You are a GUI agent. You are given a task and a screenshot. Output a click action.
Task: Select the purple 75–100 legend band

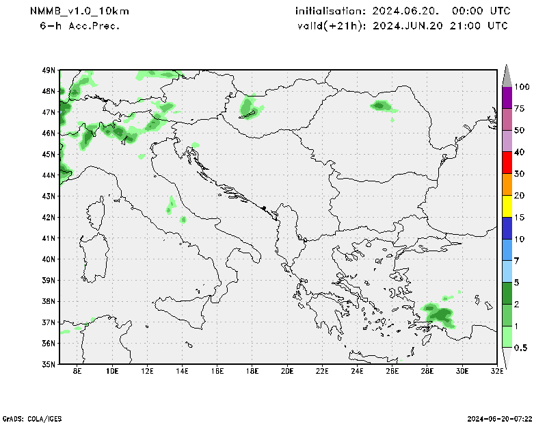[x=507, y=97]
